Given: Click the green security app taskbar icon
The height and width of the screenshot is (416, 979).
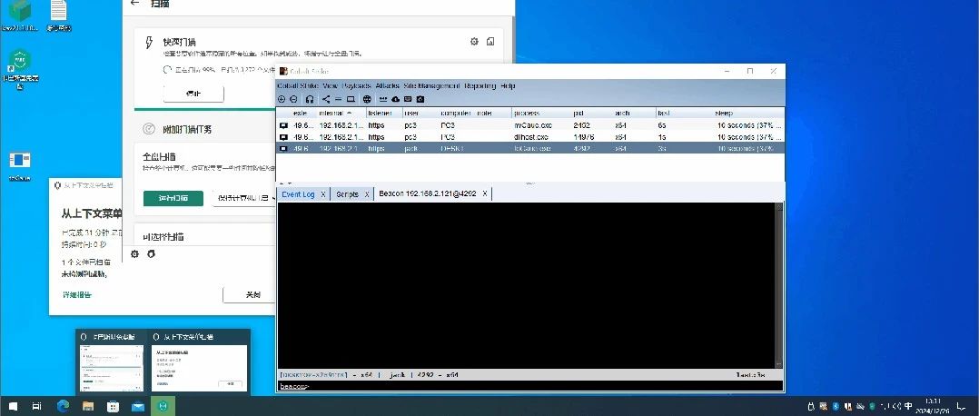Looking at the screenshot, I should click(x=163, y=406).
